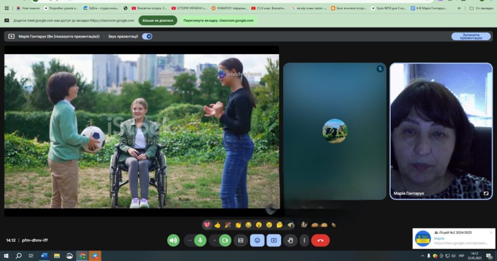Open the 'Розробки уроків' bookmark
This screenshot has width=497, height=261.
[x=61, y=8]
